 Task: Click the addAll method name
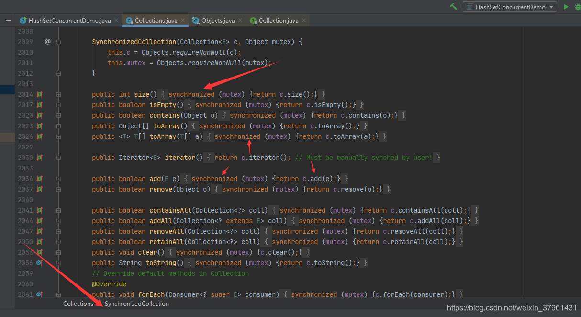[x=161, y=221]
